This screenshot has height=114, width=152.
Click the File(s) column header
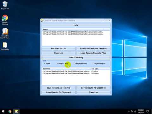click(73, 29)
